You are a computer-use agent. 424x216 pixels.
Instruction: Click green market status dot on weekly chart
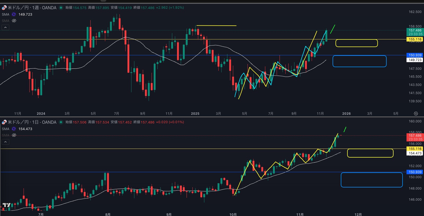[x=61, y=8]
